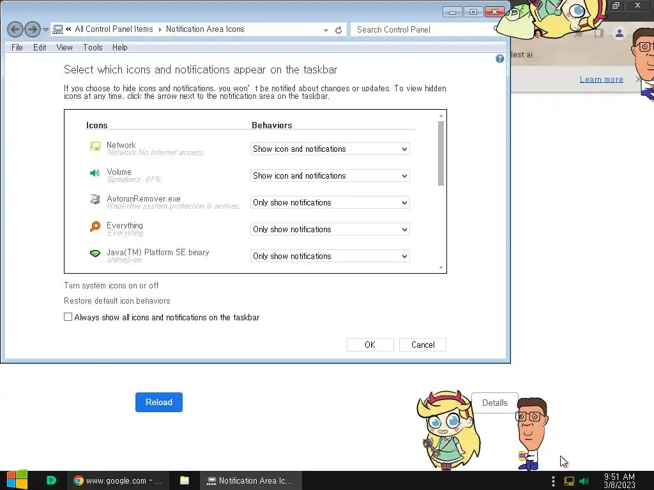Screen dimensions: 654x490
Task: Go back with the Back arrow button
Action: [15, 29]
